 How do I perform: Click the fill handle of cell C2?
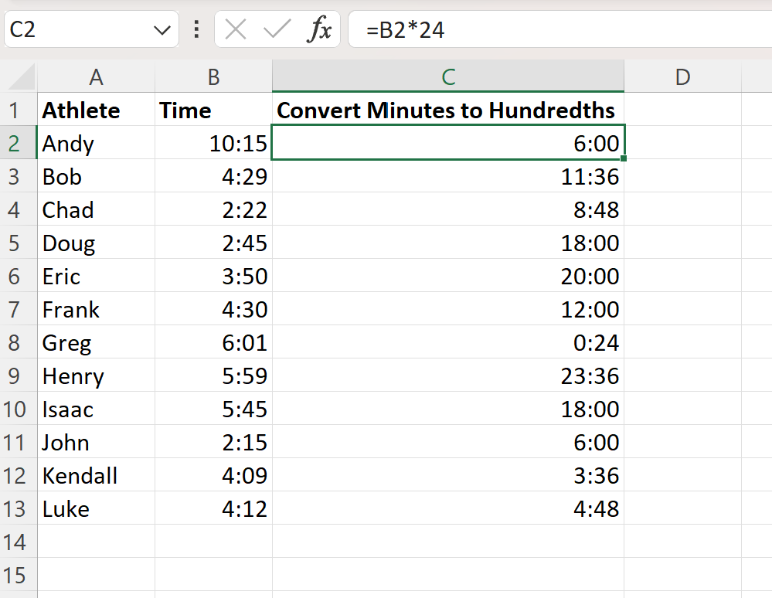coord(623,158)
